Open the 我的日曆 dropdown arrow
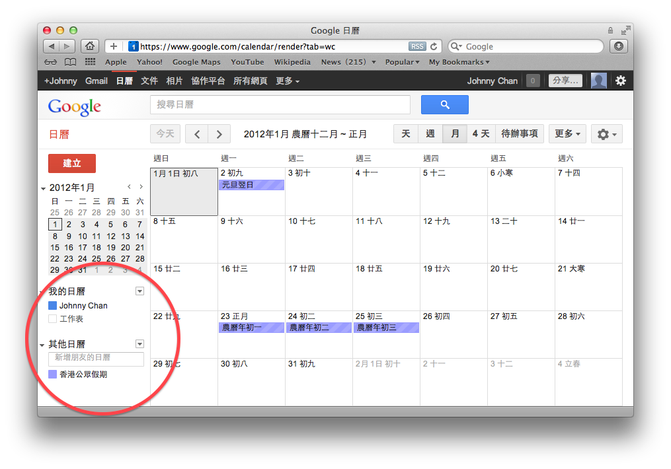This screenshot has width=671, height=469. pyautogui.click(x=139, y=291)
